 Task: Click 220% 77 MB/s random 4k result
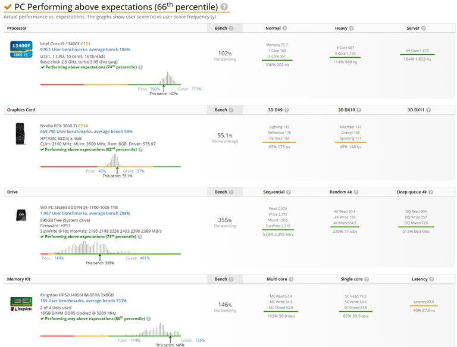345,232
